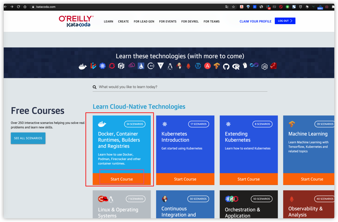This screenshot has width=338, height=222.
Task: Click the R language icon in banner
Action: tap(236, 67)
